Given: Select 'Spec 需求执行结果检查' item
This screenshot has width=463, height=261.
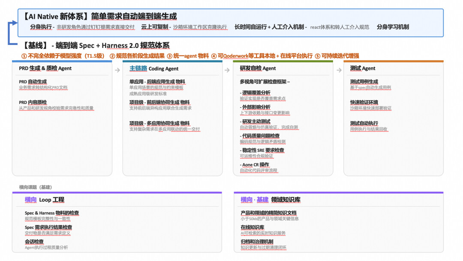Looking at the screenshot, I should coord(48,227).
